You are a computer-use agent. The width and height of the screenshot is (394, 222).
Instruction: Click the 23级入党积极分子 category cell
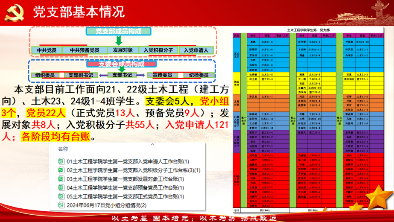click(237, 181)
